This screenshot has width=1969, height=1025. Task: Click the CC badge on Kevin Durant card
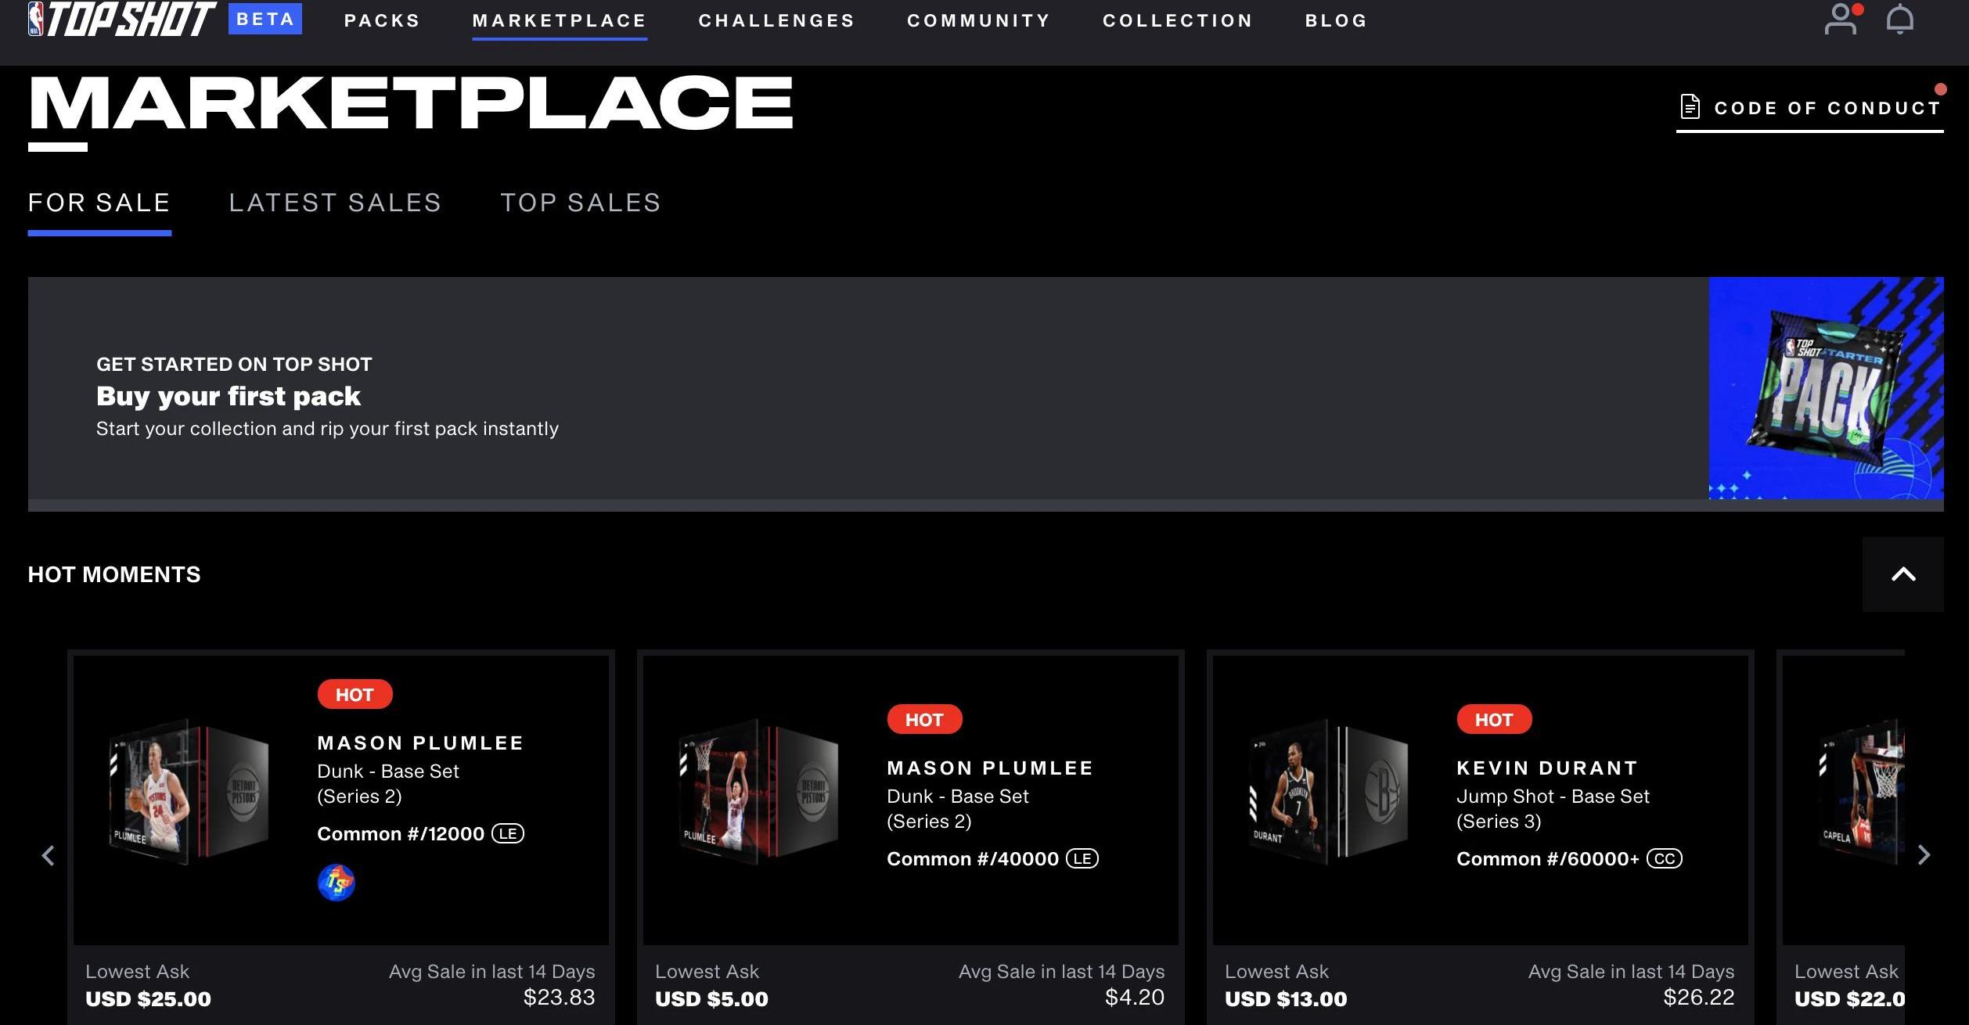pyautogui.click(x=1665, y=859)
